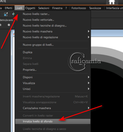
Task: Click the home icon in the top bar
Action: coord(112,2)
